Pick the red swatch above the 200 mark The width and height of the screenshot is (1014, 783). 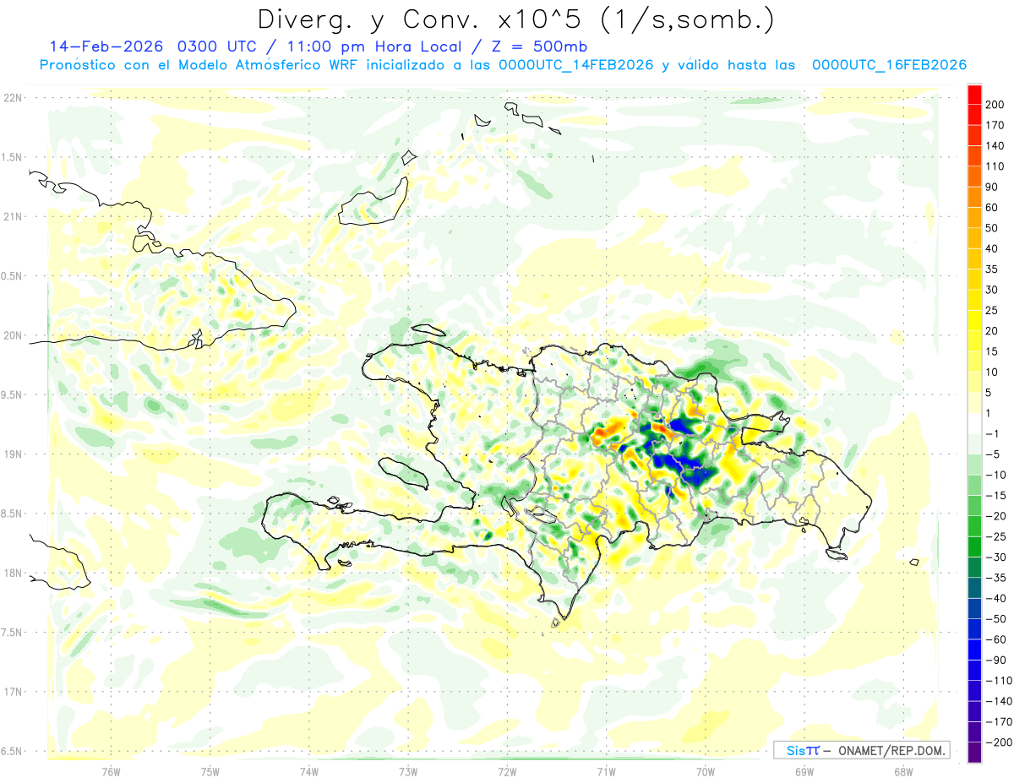[x=974, y=95]
